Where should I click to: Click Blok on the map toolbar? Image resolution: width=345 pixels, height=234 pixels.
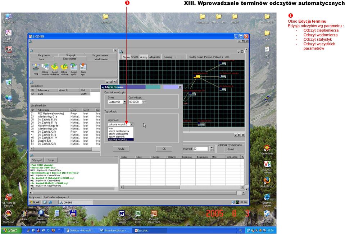227,57
